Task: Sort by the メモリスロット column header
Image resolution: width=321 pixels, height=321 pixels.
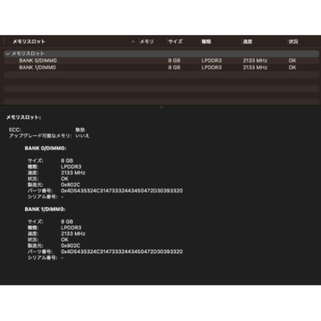Action: pos(29,42)
